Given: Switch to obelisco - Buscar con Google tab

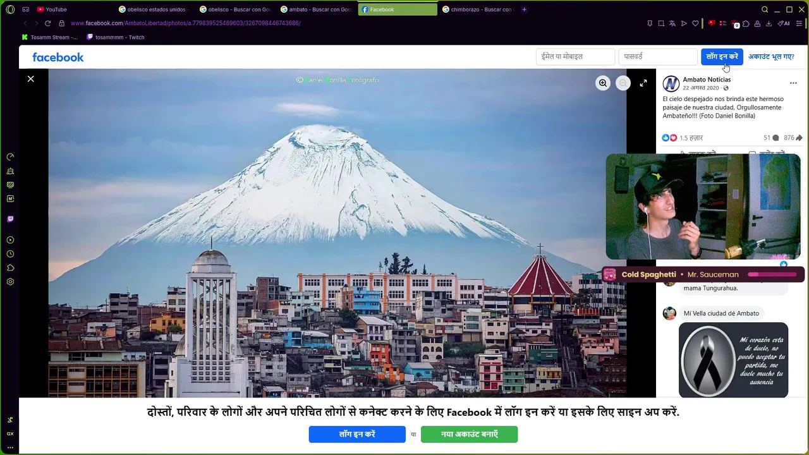Looking at the screenshot, I should click(x=234, y=9).
